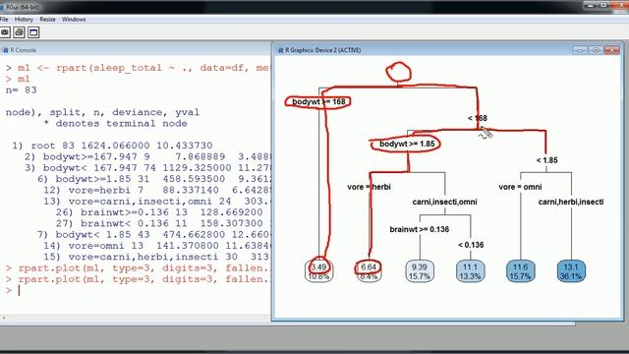Click the '< 1.85' branch label
Screen dimensions: 629x354
click(x=546, y=160)
